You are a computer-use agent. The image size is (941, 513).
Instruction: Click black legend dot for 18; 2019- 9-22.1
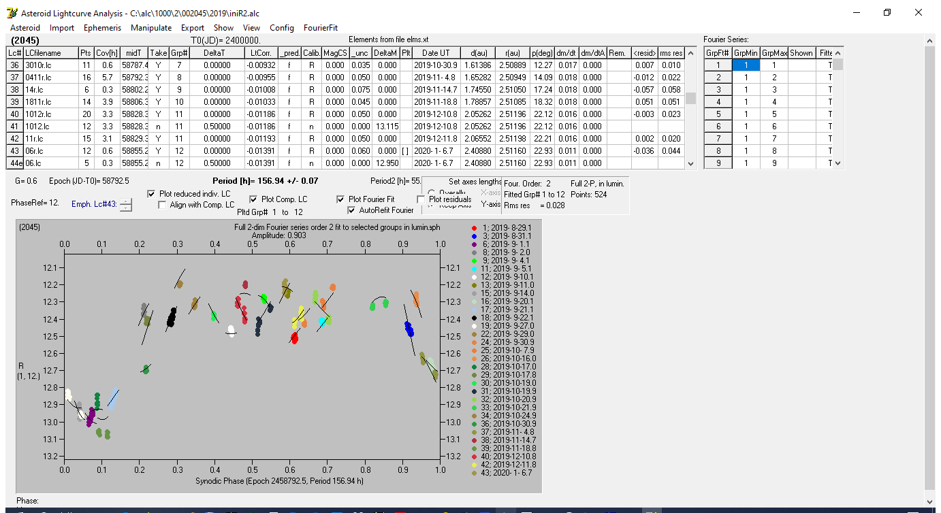(473, 318)
